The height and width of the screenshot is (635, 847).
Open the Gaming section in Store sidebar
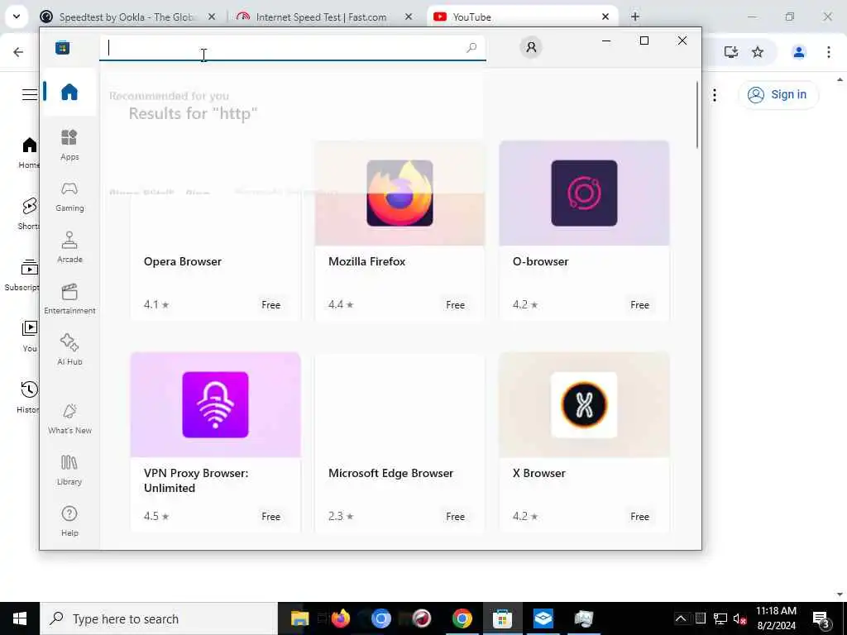69,197
